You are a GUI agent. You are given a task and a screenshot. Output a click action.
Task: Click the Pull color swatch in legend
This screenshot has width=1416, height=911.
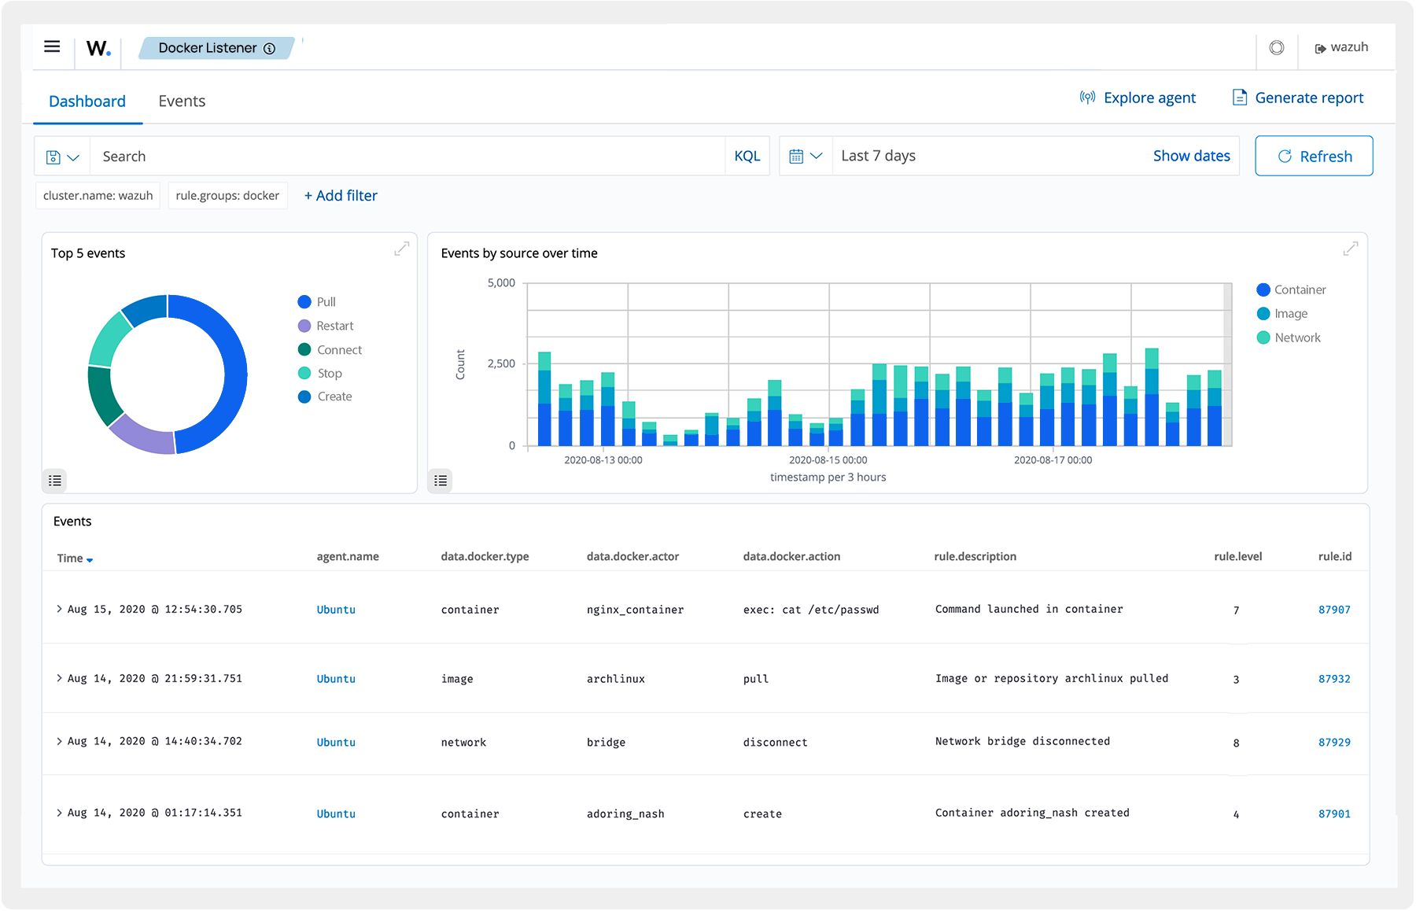pyautogui.click(x=304, y=302)
